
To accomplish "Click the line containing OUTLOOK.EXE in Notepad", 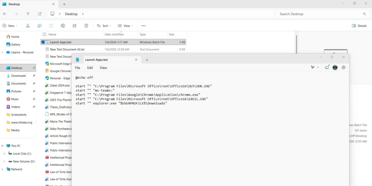I will click(143, 86).
